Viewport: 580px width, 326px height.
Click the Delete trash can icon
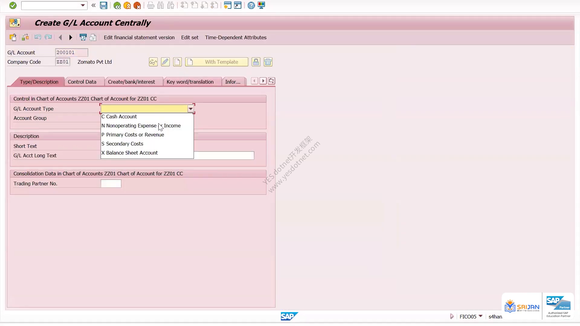click(268, 62)
